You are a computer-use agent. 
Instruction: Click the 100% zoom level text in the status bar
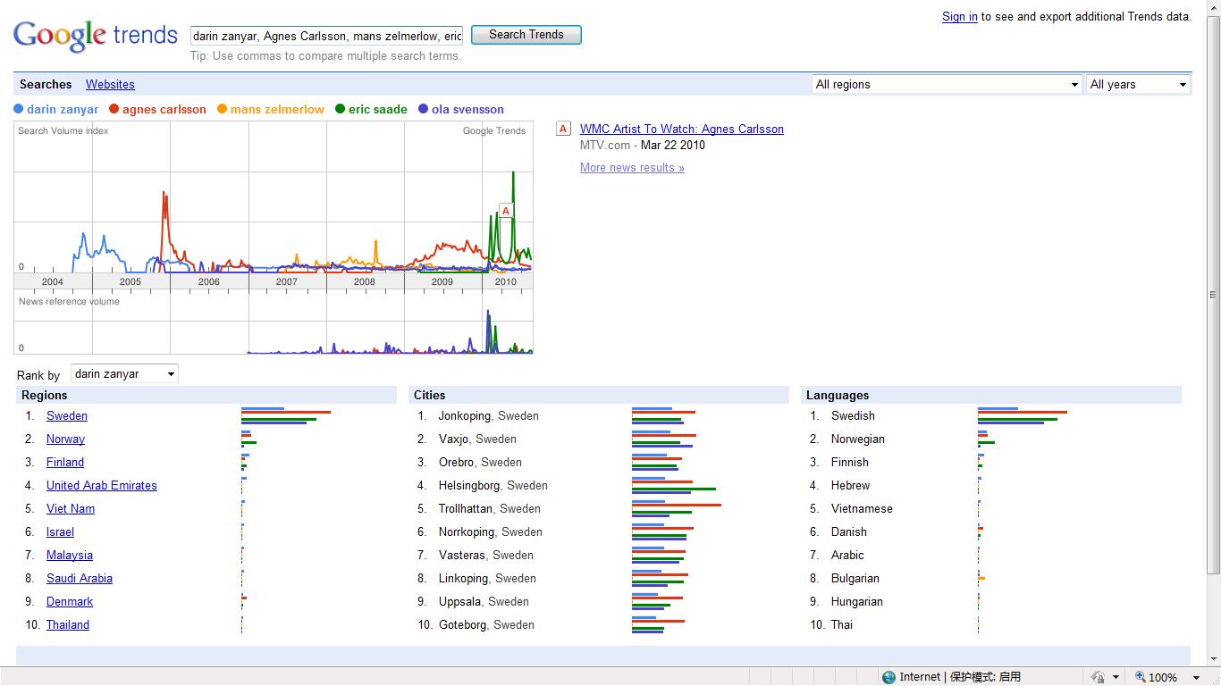coord(1163,677)
